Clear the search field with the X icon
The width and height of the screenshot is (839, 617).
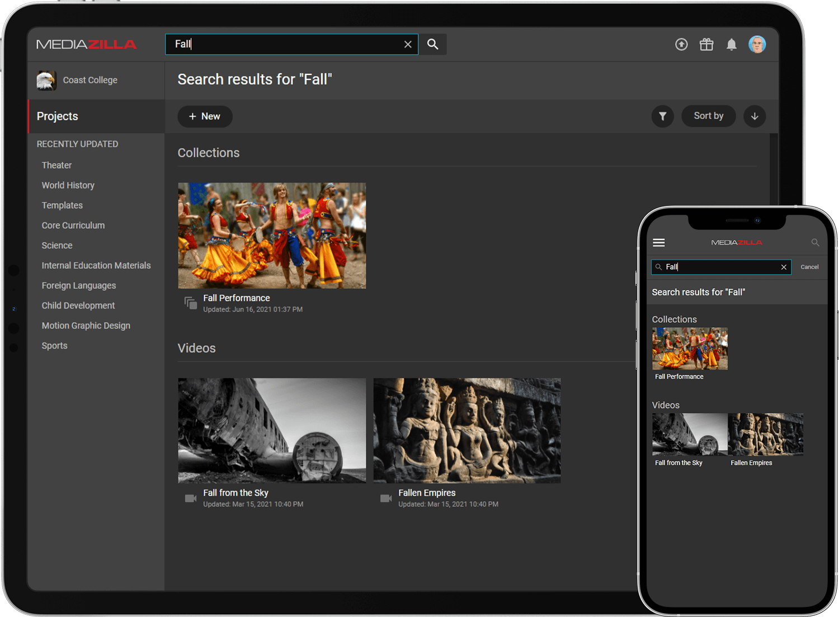[408, 44]
